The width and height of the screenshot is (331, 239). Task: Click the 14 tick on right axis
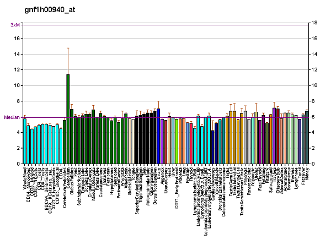pyautogui.click(x=314, y=54)
